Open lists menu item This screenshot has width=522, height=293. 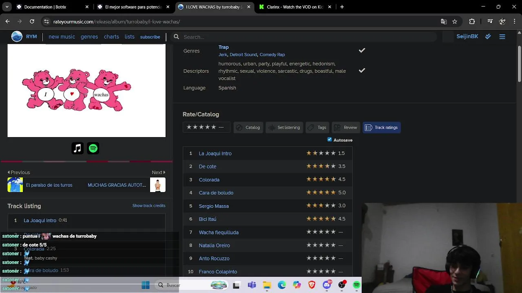[129, 37]
